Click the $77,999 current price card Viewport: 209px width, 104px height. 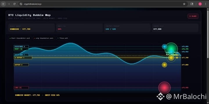point(175,28)
